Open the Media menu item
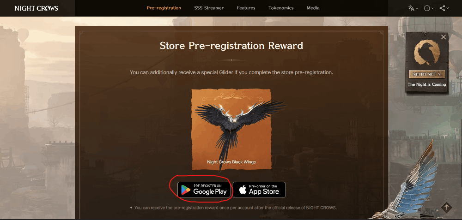The width and height of the screenshot is (462, 220). 313,8
